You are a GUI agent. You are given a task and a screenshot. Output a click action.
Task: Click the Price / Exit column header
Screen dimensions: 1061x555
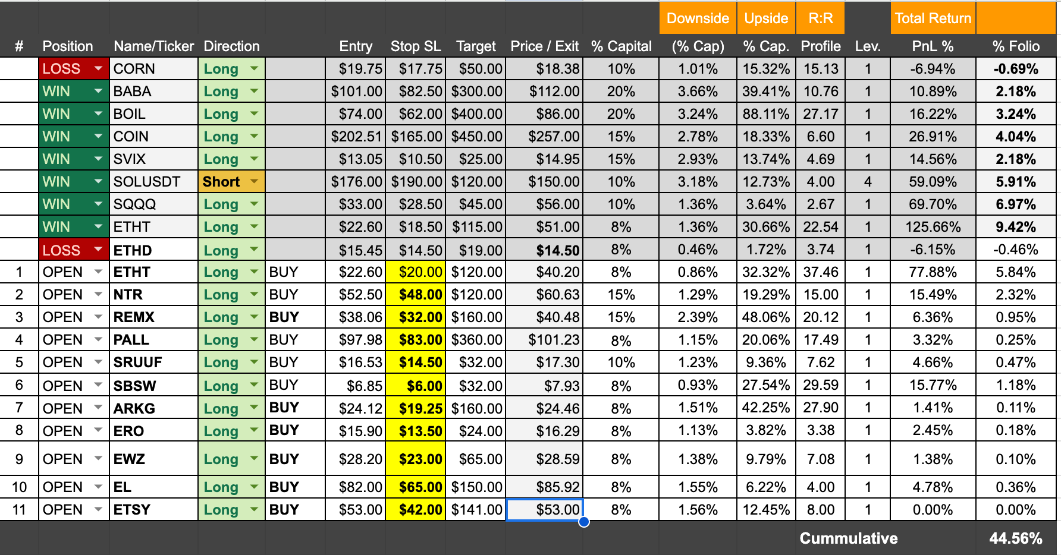pyautogui.click(x=544, y=46)
